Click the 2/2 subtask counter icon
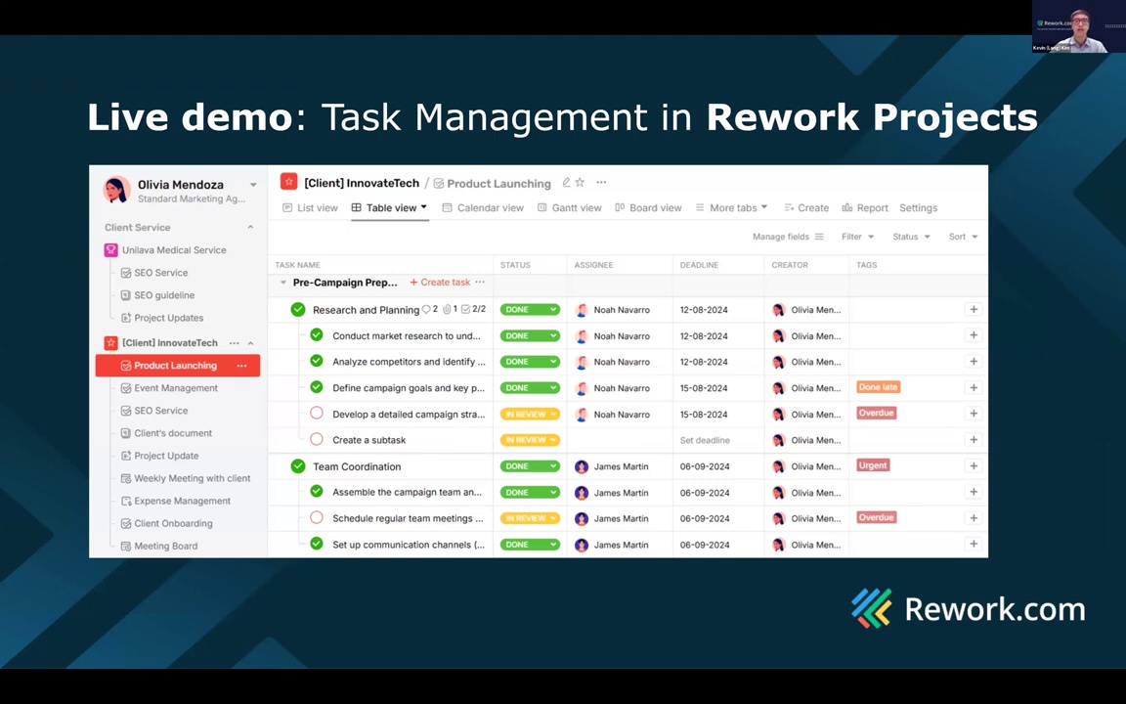Viewport: 1126px width, 704px height. 465,310
